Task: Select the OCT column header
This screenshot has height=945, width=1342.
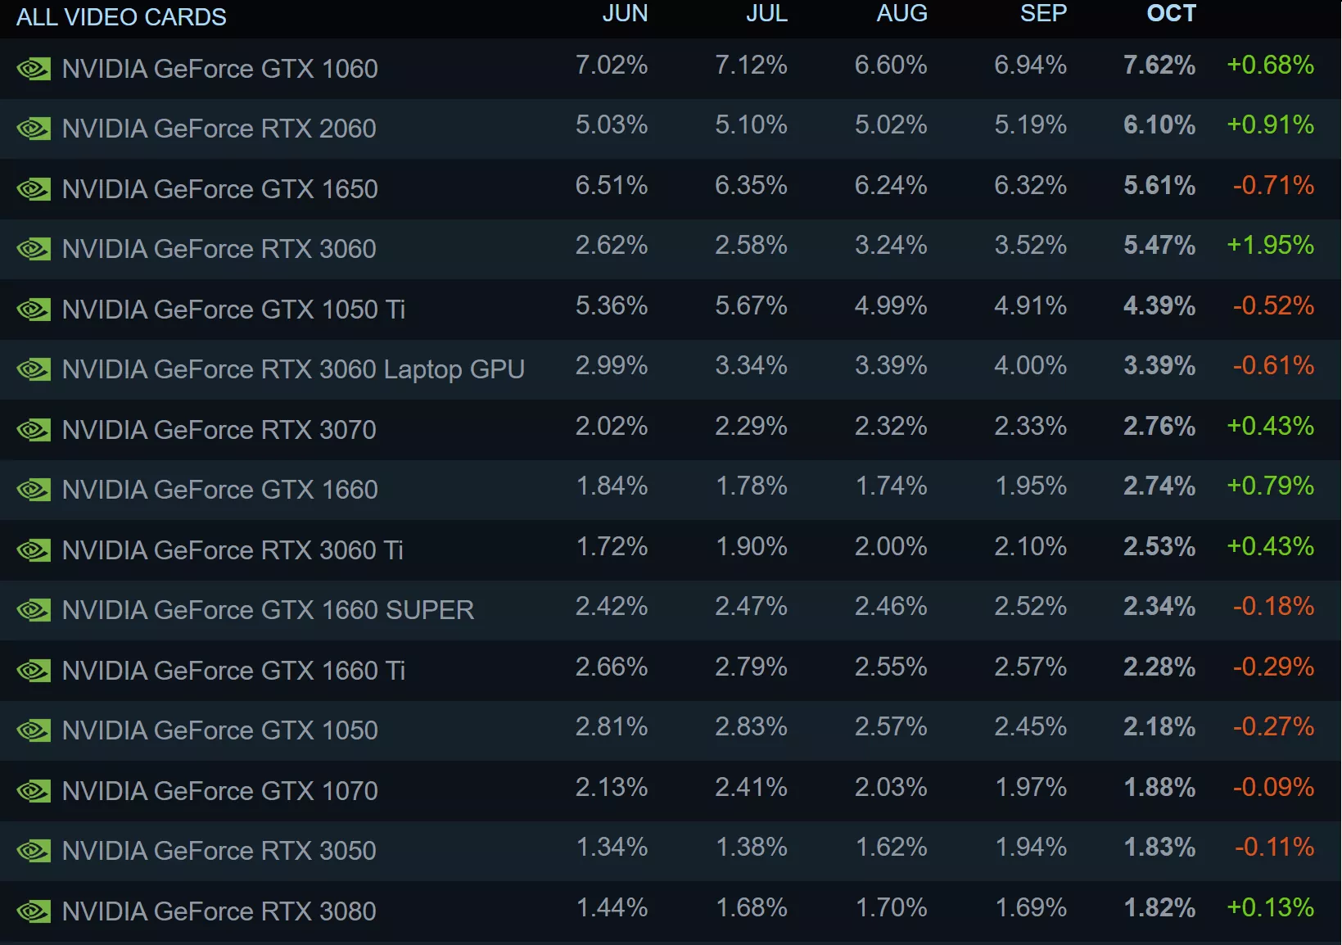Action: click(x=1171, y=13)
